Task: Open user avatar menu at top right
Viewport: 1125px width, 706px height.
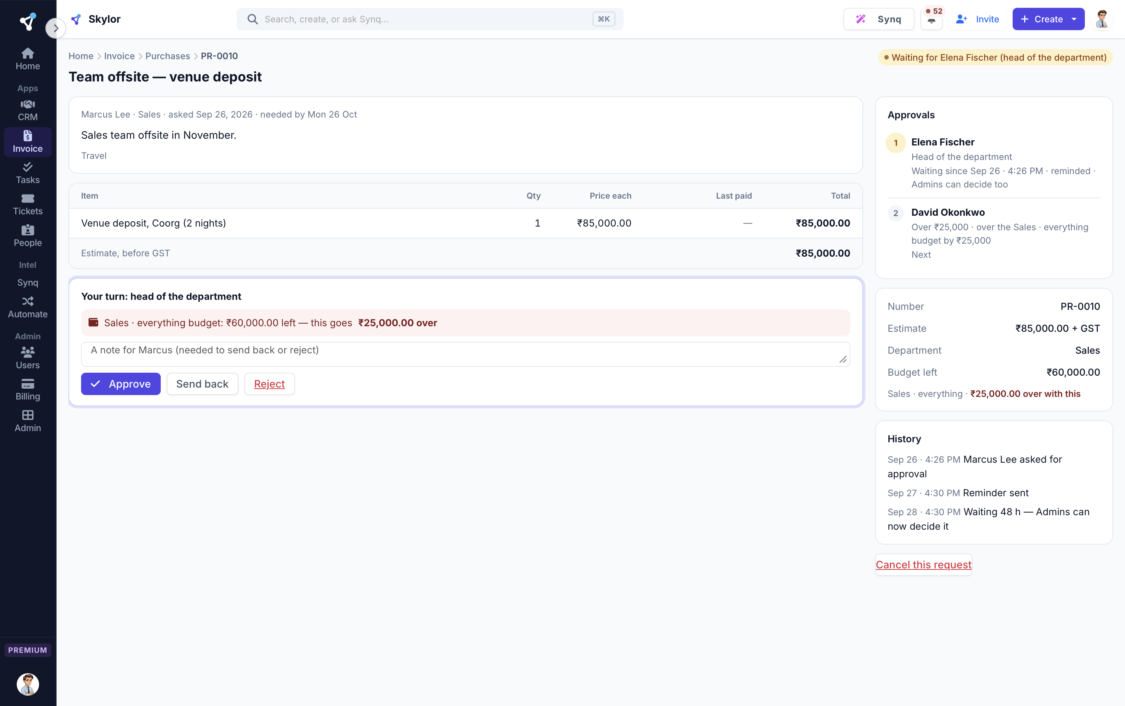Action: pyautogui.click(x=1102, y=19)
